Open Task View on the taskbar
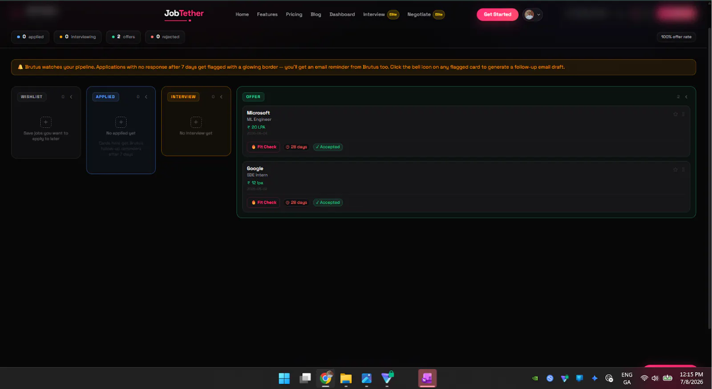This screenshot has height=389, width=712. tap(305, 378)
